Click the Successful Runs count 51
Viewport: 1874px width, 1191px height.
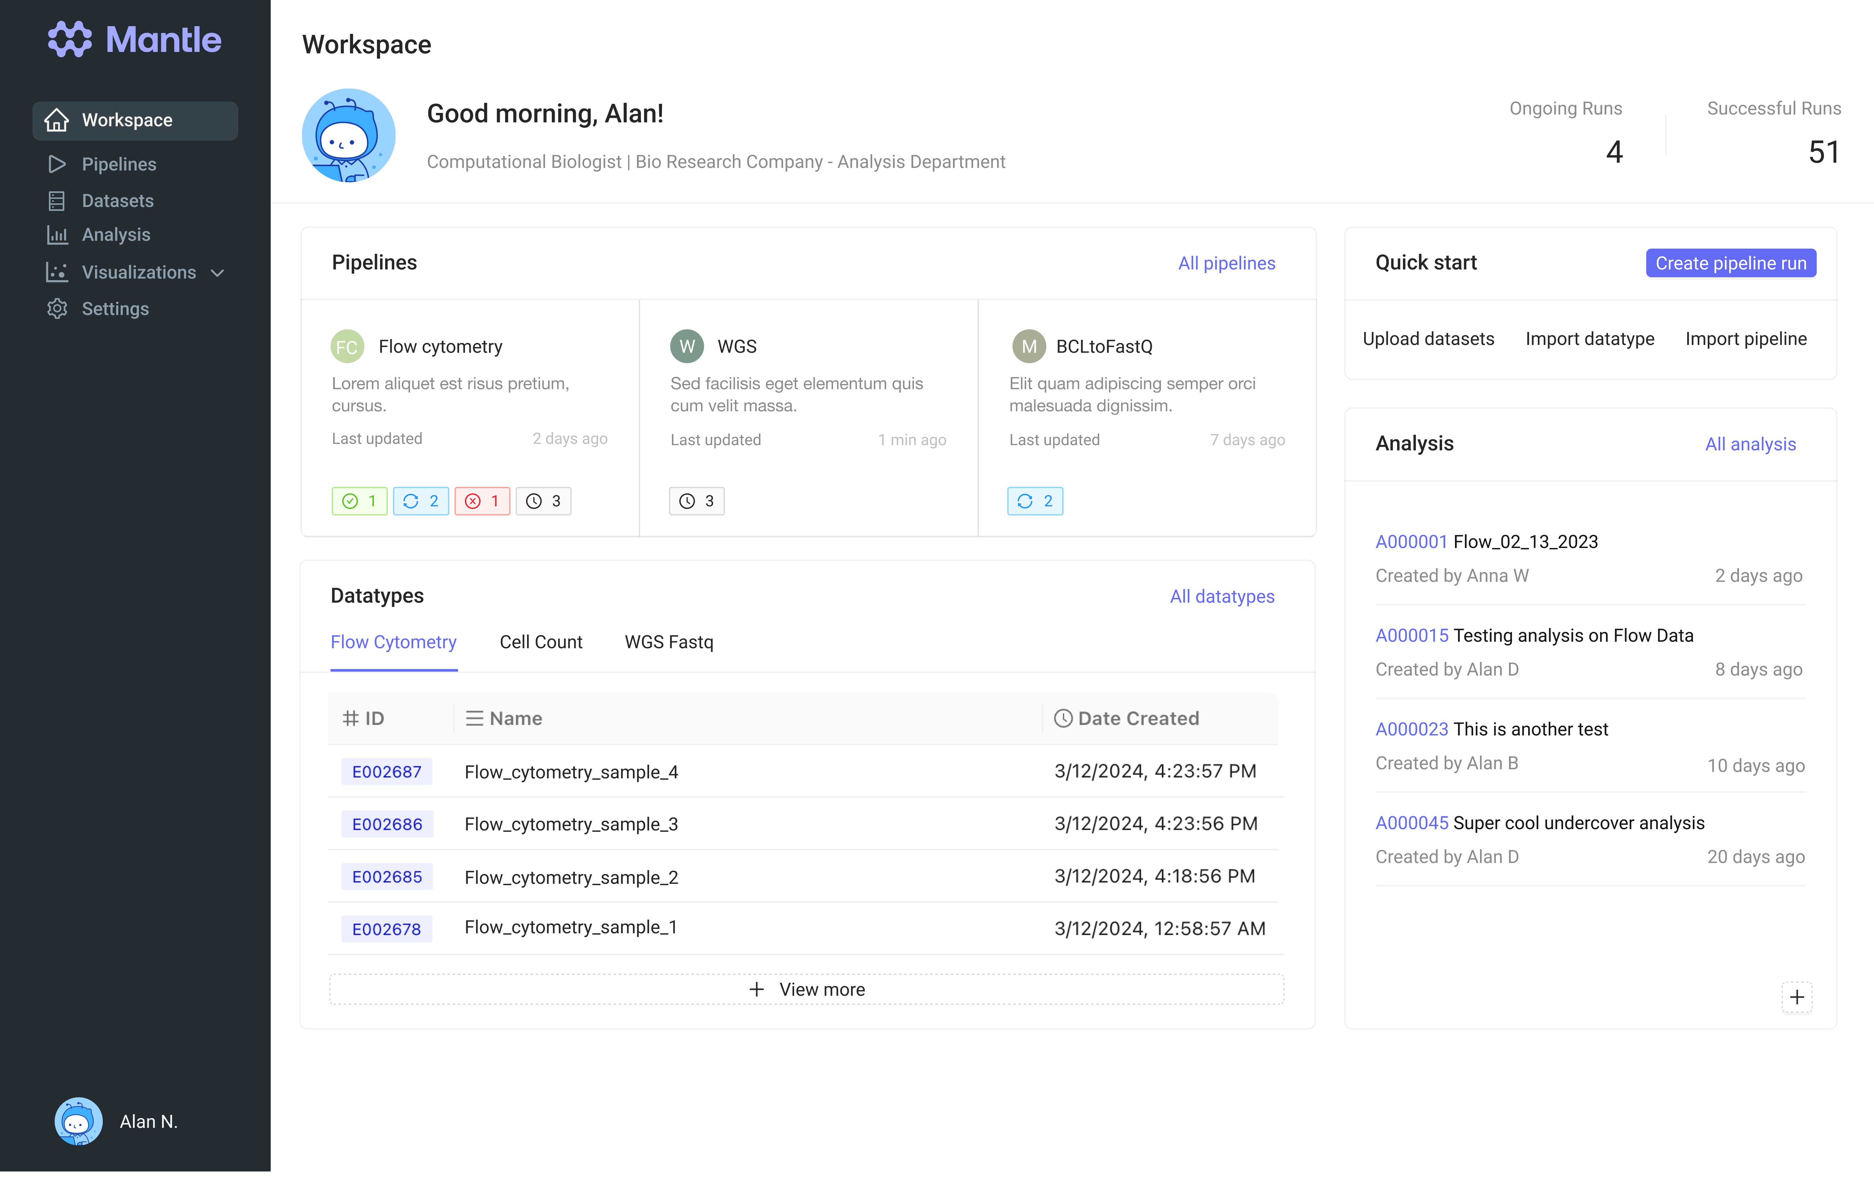[1824, 152]
